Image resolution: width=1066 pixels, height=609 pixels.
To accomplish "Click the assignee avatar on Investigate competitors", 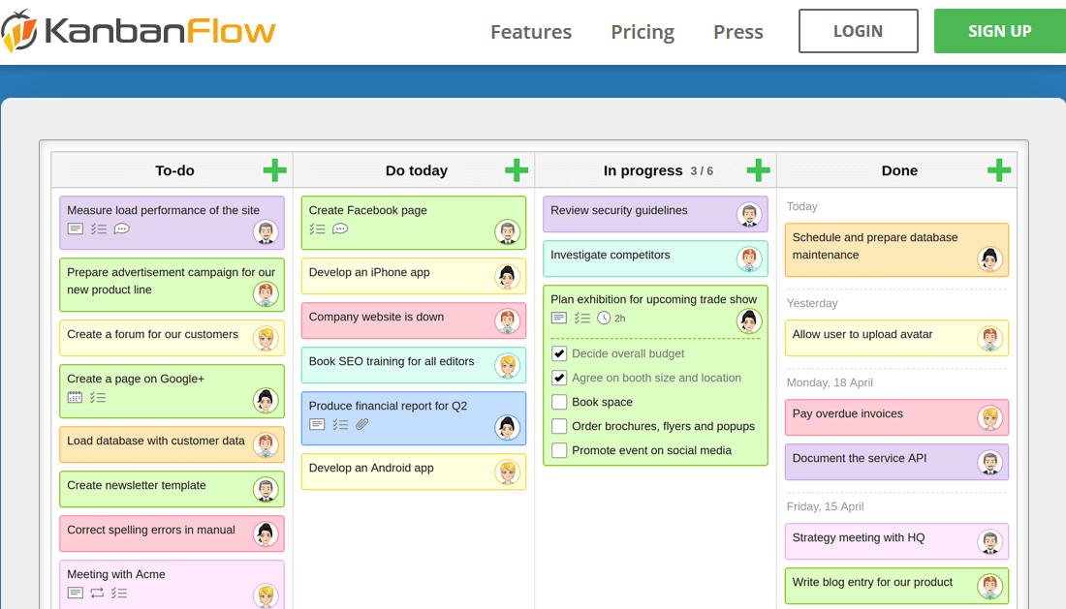I will 747,259.
